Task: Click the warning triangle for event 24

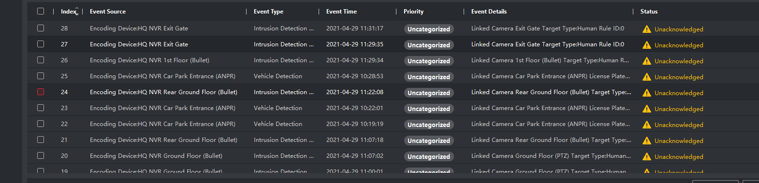Action: click(x=646, y=93)
